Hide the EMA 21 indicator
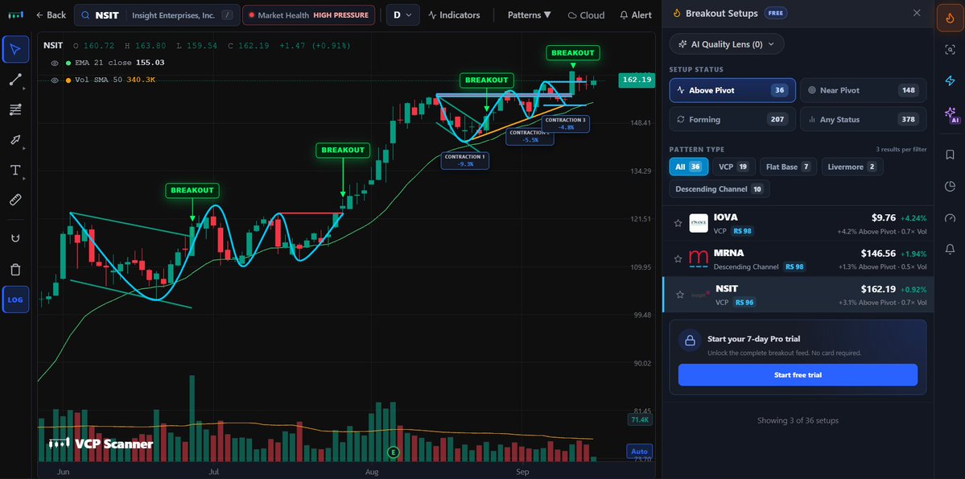The height and width of the screenshot is (479, 965). (x=55, y=63)
